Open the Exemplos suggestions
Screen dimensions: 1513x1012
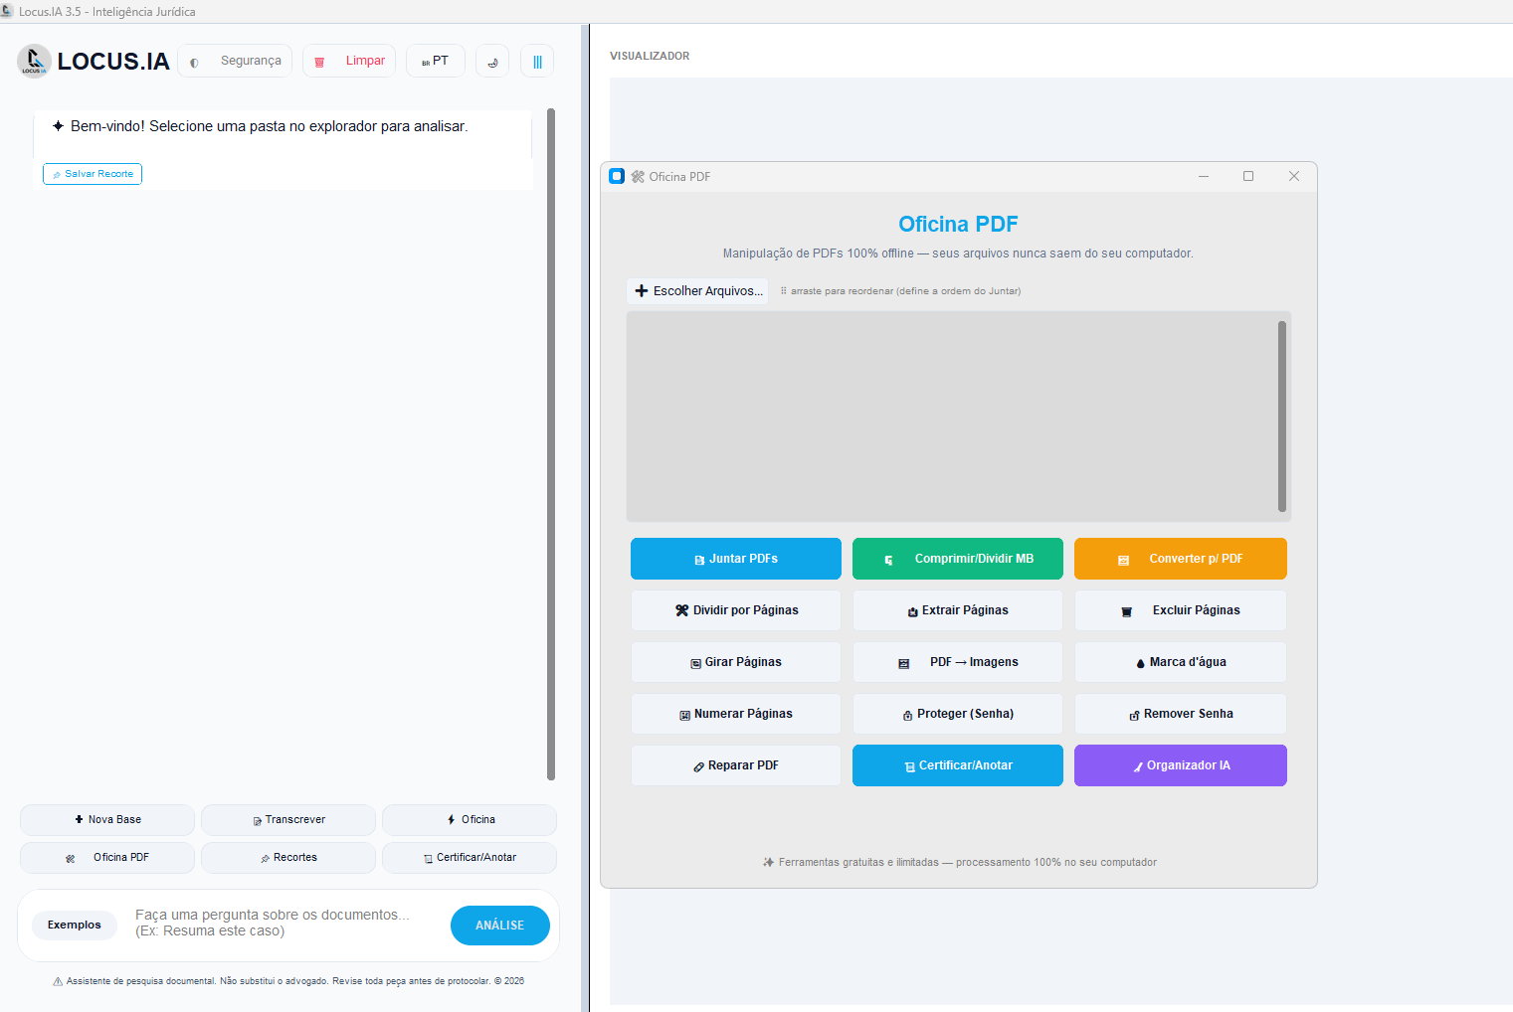tap(75, 925)
